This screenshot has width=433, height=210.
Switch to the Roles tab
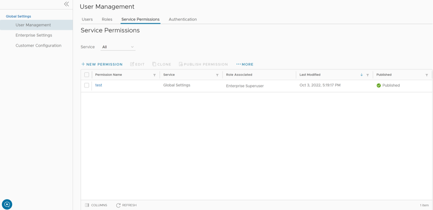(x=107, y=19)
